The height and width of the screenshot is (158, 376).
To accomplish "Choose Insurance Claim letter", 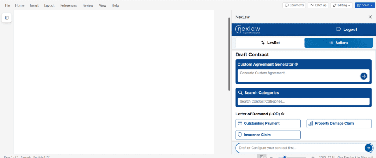I will click(x=268, y=135).
